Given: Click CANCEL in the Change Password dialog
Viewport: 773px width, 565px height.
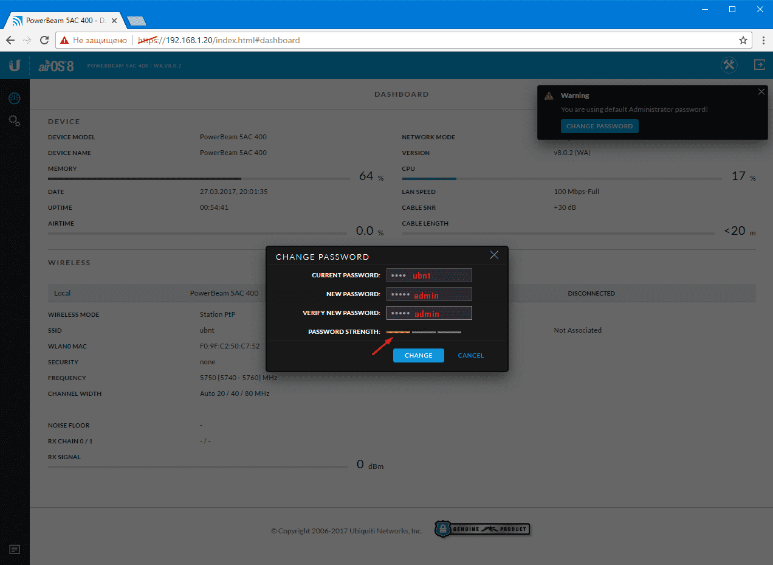Looking at the screenshot, I should click(x=471, y=355).
